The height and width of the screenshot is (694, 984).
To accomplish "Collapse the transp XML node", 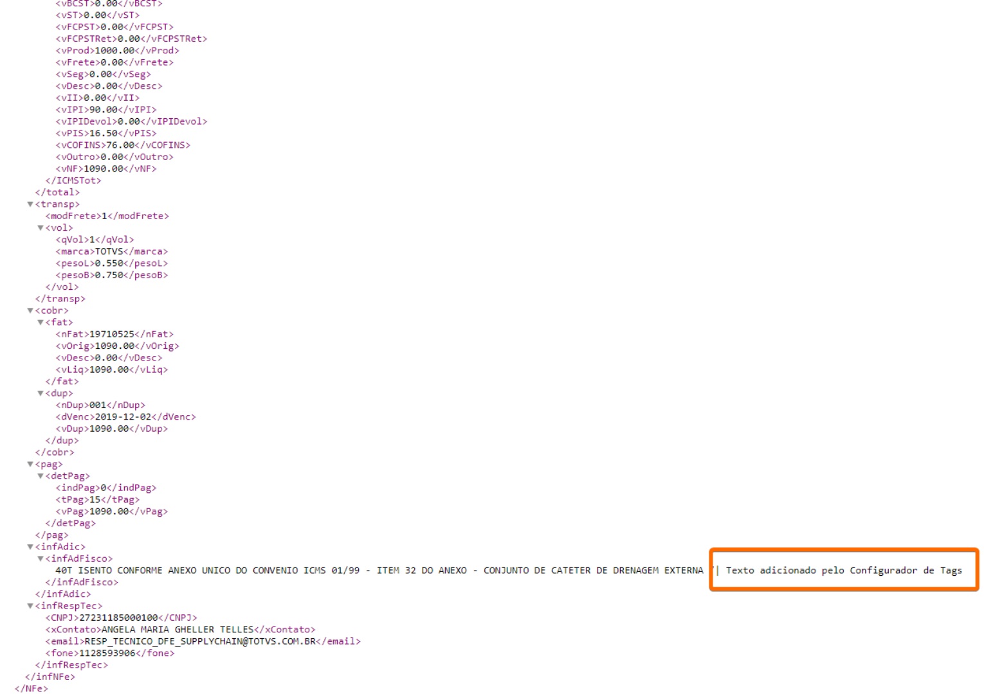I will tap(30, 204).
